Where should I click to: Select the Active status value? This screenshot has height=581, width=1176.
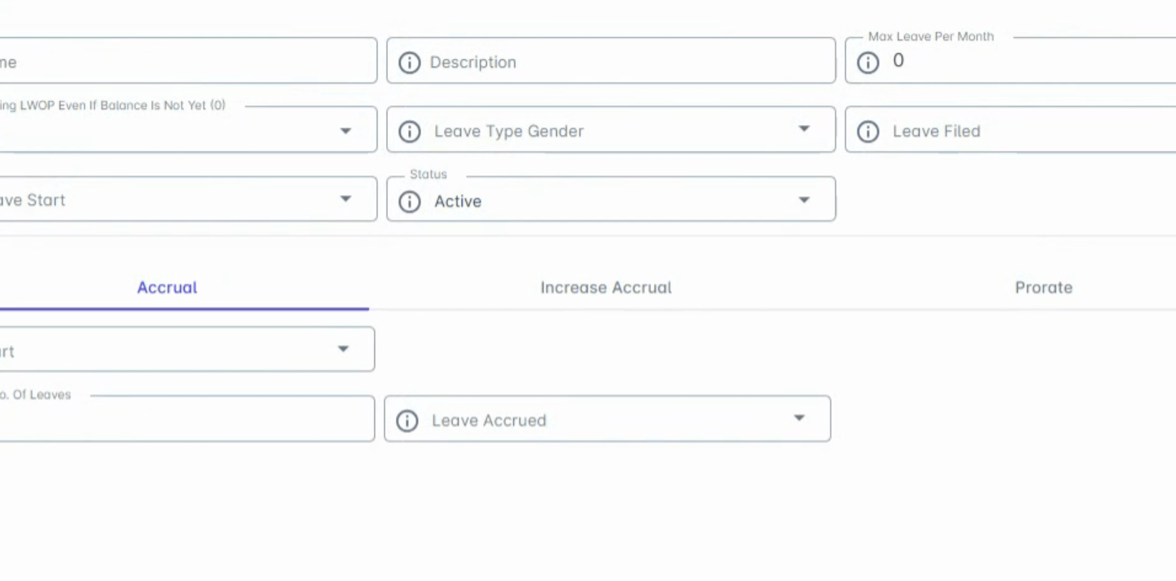click(x=458, y=202)
